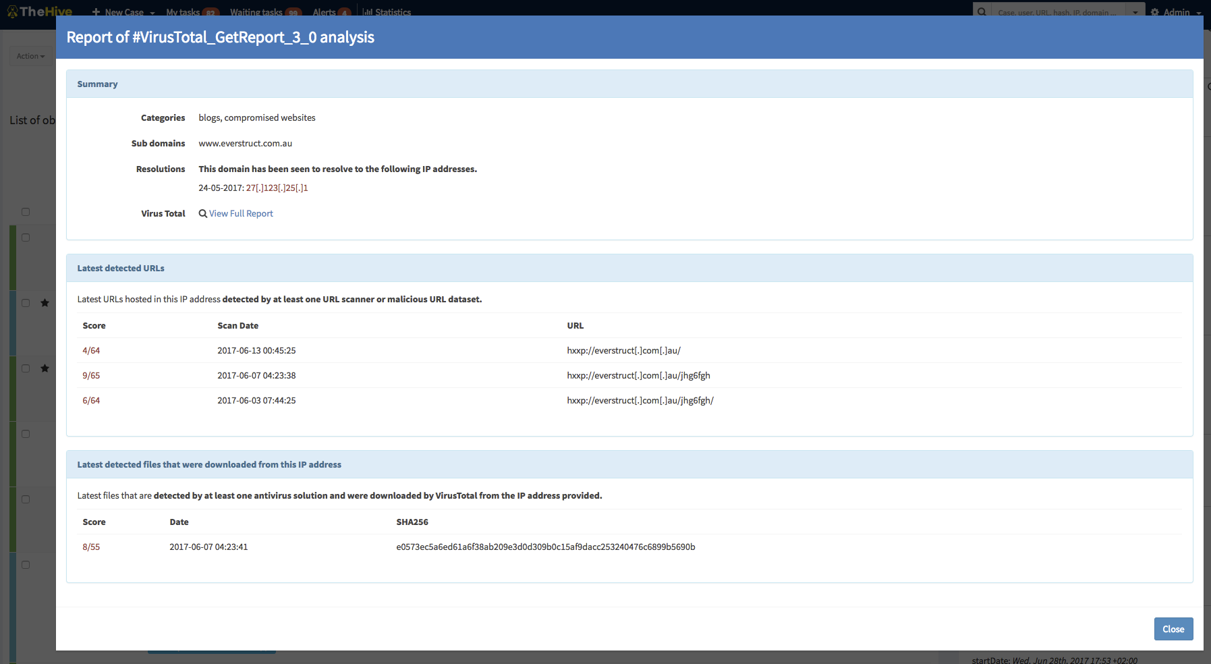The height and width of the screenshot is (664, 1211).
Task: Click the Admin gear icon
Action: click(x=1154, y=12)
